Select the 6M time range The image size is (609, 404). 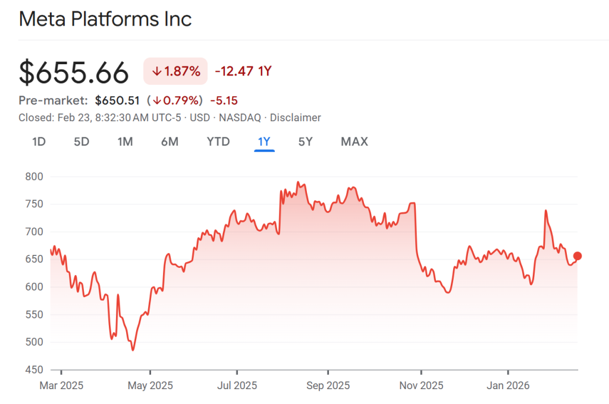click(x=169, y=142)
